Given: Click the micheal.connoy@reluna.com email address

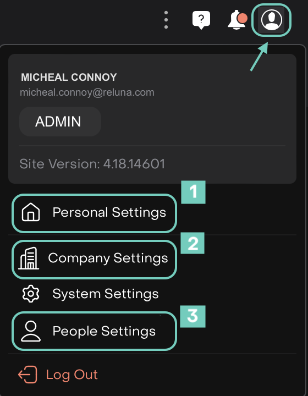Looking at the screenshot, I should (87, 92).
